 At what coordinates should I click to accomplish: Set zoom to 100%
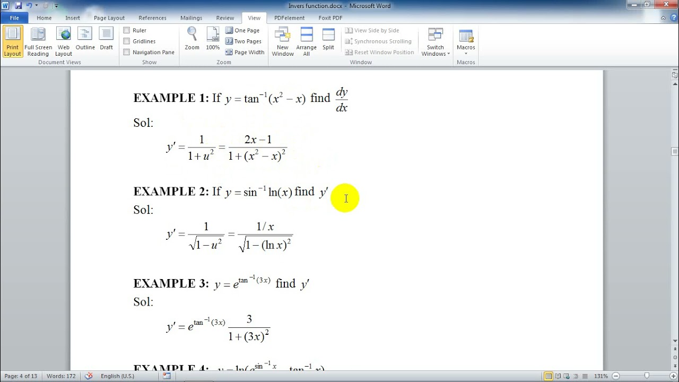pyautogui.click(x=213, y=39)
